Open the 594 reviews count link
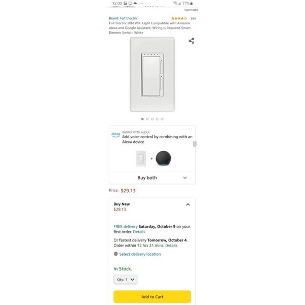The height and width of the screenshot is (305, 305). point(193,18)
